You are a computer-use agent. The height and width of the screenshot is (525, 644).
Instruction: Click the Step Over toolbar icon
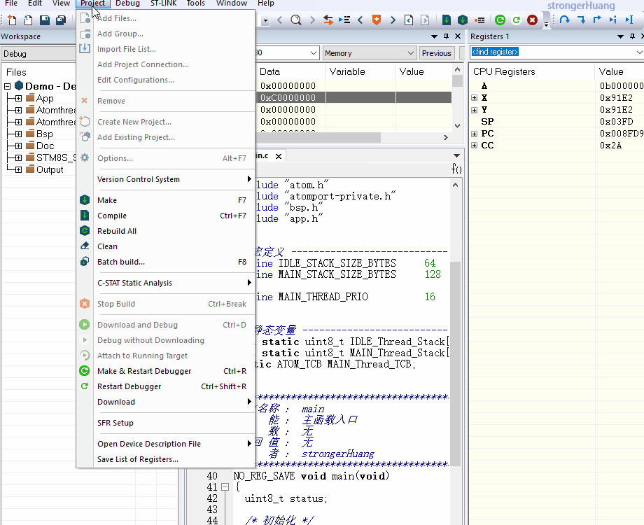564,20
